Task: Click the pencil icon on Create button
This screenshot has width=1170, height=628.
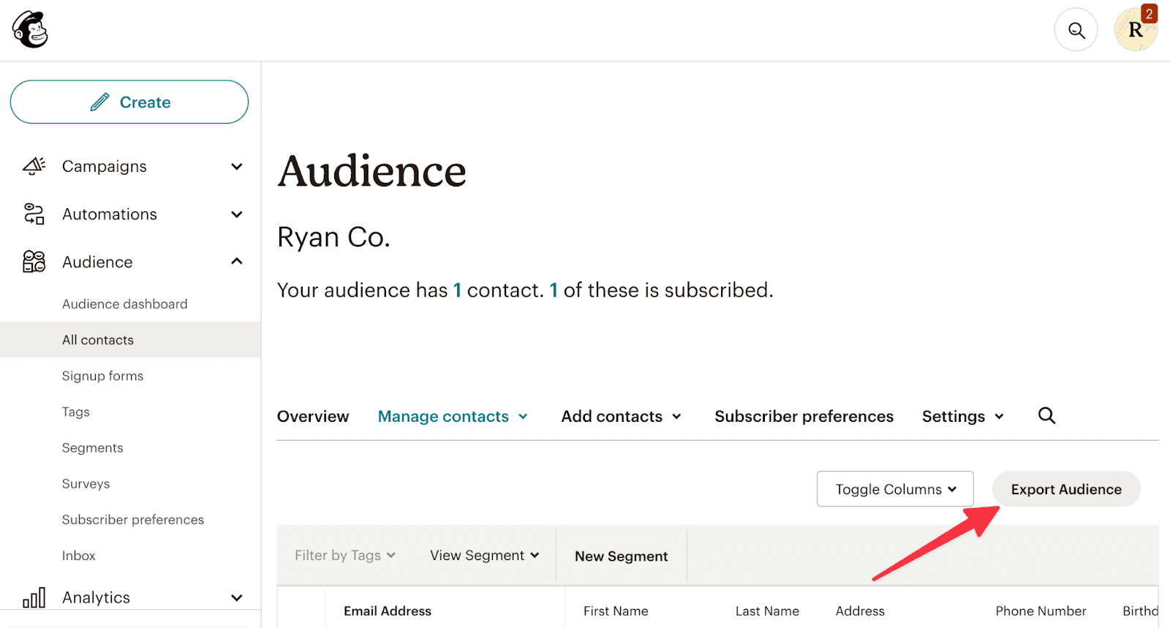Action: (x=100, y=102)
